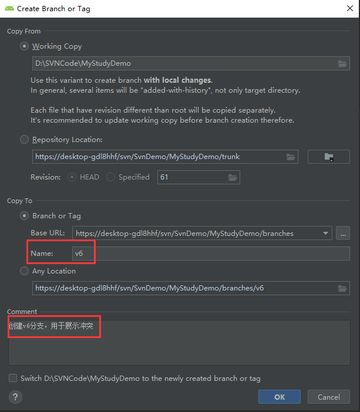
Task: Enable switch to newly created branch checkbox
Action: pyautogui.click(x=13, y=378)
